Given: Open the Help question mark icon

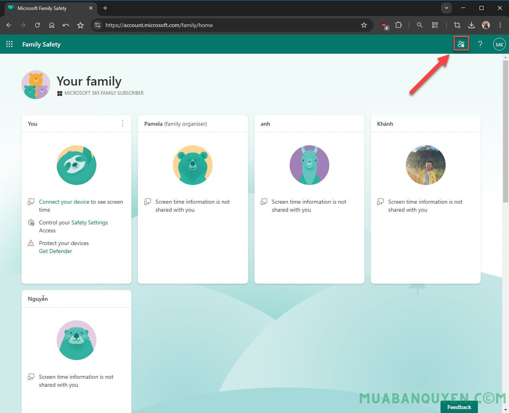Looking at the screenshot, I should pyautogui.click(x=480, y=44).
